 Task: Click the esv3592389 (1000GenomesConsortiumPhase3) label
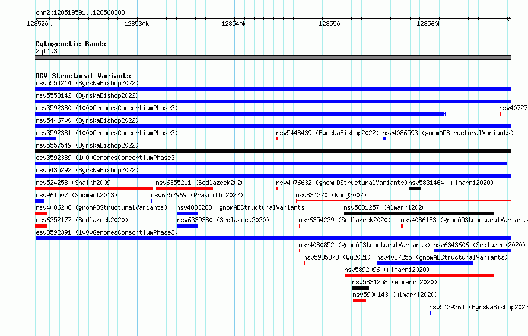pos(107,158)
